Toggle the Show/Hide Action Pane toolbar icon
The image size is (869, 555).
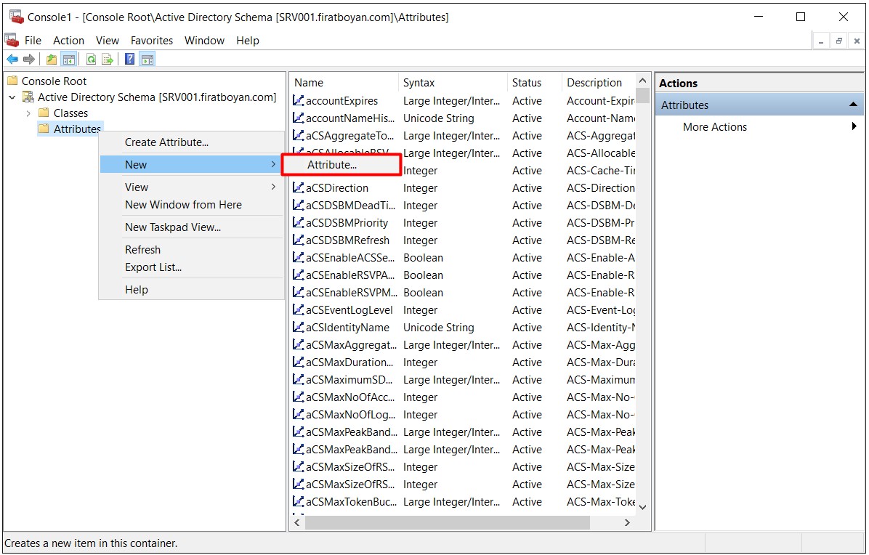[147, 60]
